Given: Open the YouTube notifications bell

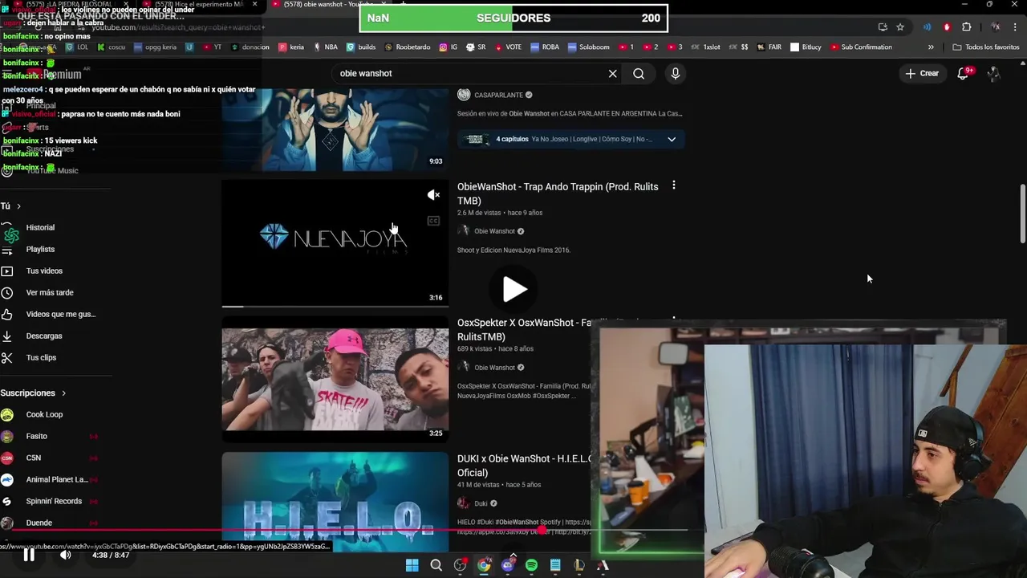Looking at the screenshot, I should point(964,74).
